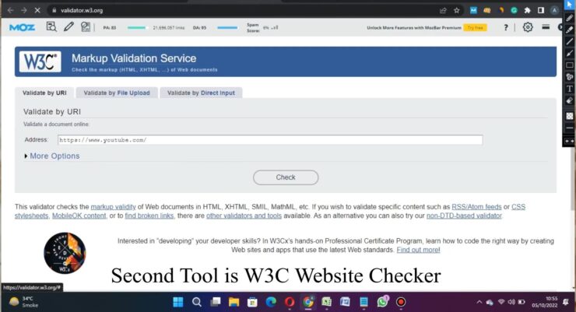Viewport: 576px width, 312px height.
Task: Open taskbar Search
Action: coord(196,302)
